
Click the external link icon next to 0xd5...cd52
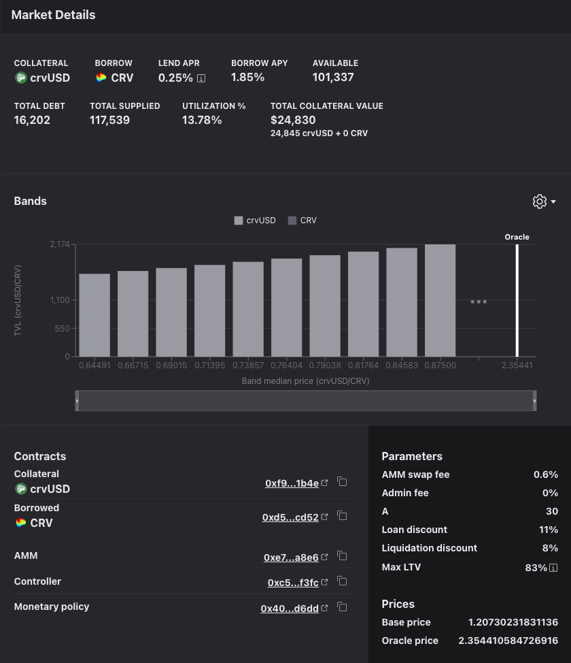[324, 516]
